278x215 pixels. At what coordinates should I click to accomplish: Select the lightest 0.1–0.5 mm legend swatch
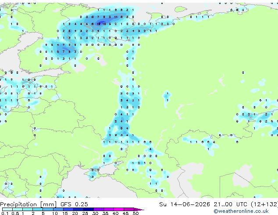(x=7, y=209)
